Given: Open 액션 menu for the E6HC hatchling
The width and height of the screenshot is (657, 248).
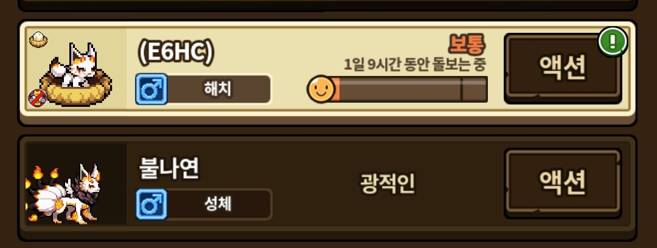Looking at the screenshot, I should pyautogui.click(x=563, y=69).
